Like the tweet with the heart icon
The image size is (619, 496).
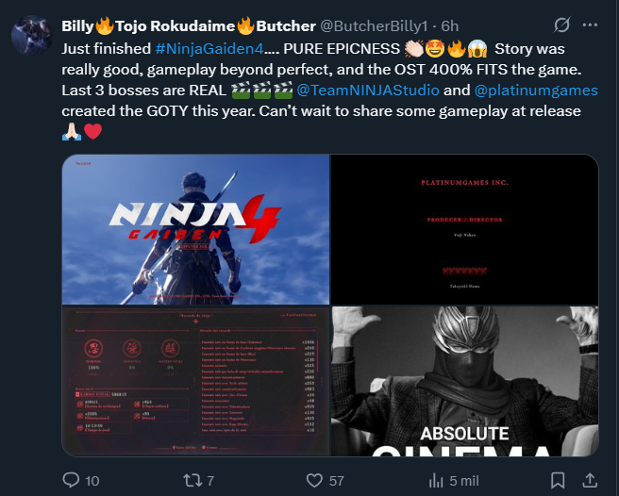pyautogui.click(x=314, y=480)
